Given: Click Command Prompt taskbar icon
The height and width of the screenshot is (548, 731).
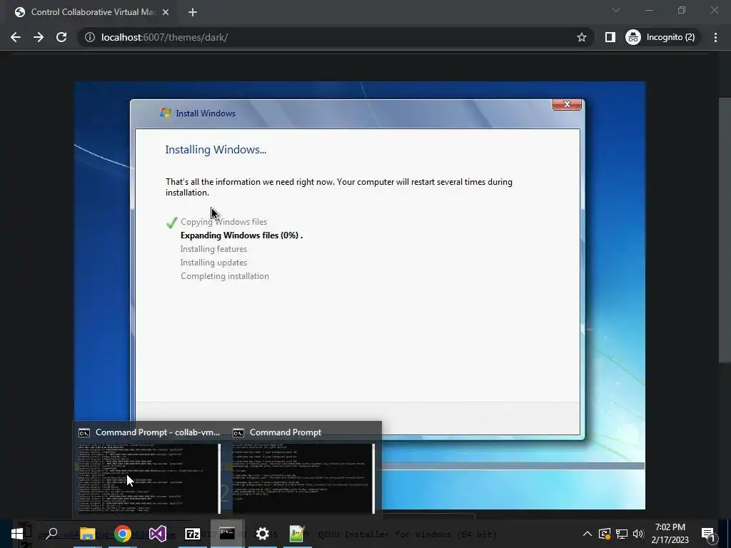Looking at the screenshot, I should pyautogui.click(x=227, y=534).
